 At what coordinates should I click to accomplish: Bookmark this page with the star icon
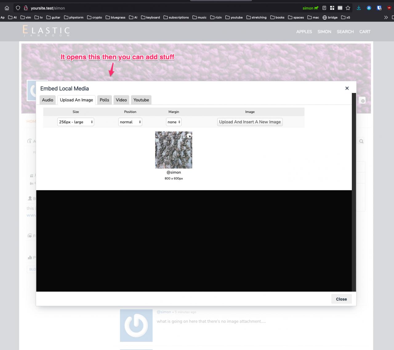[x=348, y=8]
